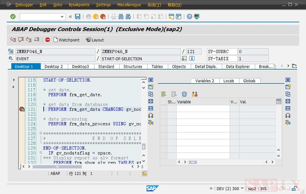The image size is (306, 194).
Task: Click the Single Step debugger icon
Action: tap(13, 40)
